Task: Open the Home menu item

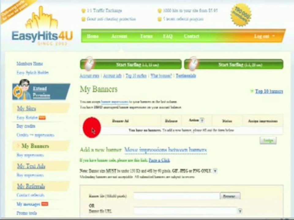Action: point(93,36)
